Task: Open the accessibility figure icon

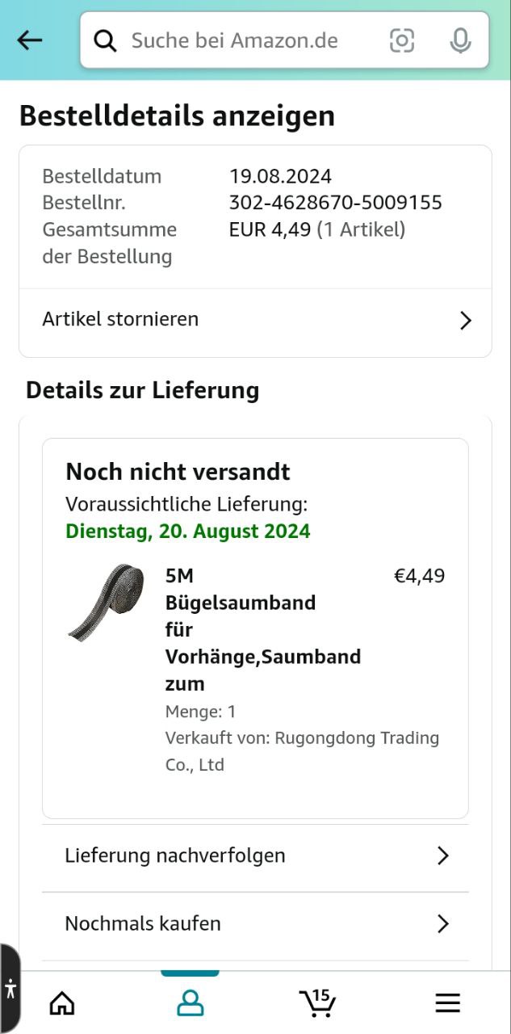Action: pos(10,989)
